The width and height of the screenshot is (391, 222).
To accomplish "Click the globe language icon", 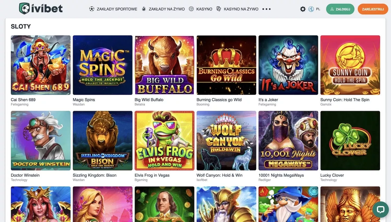I will 311,9.
